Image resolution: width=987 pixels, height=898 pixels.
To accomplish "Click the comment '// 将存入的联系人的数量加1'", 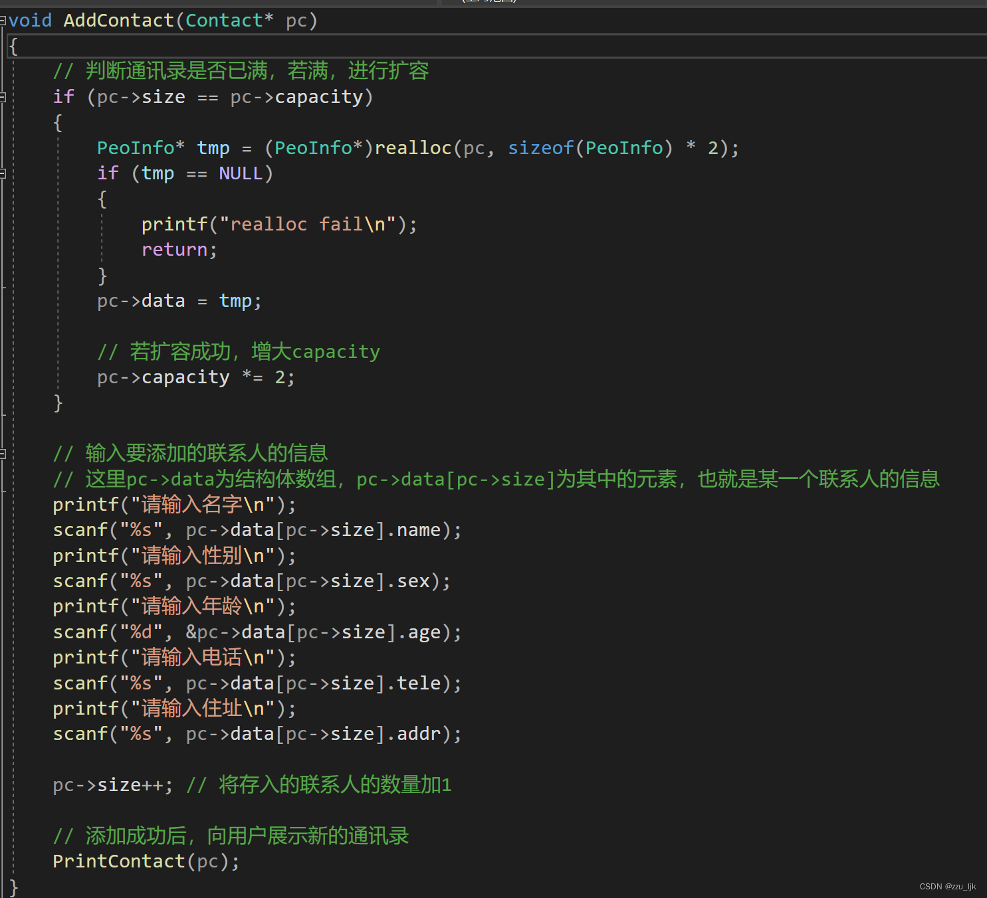I will point(319,785).
